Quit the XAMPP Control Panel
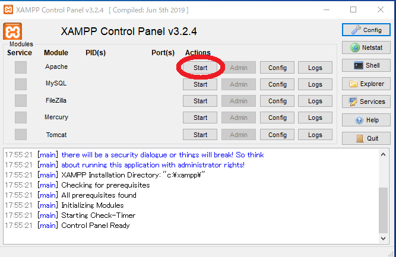Screen dimensions: 396x257 [x=366, y=138]
